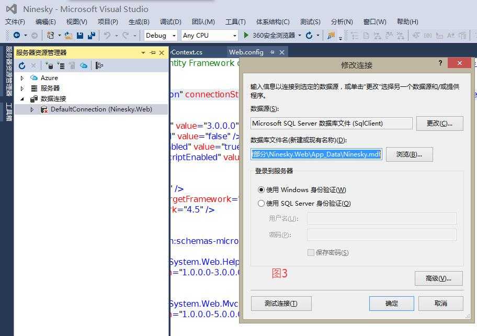Click the text editor toolbar overflow arrow
Viewport: 477px width, 336px height.
pos(340,38)
